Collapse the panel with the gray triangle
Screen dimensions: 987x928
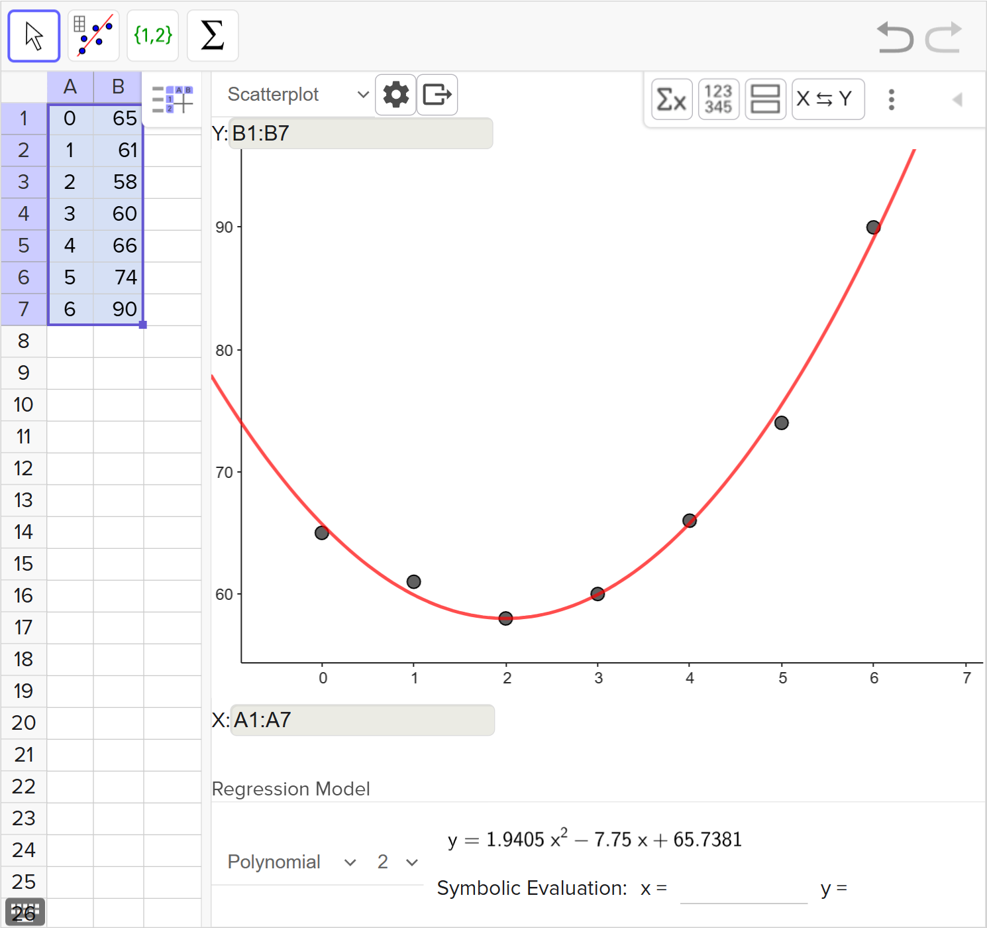tap(957, 99)
